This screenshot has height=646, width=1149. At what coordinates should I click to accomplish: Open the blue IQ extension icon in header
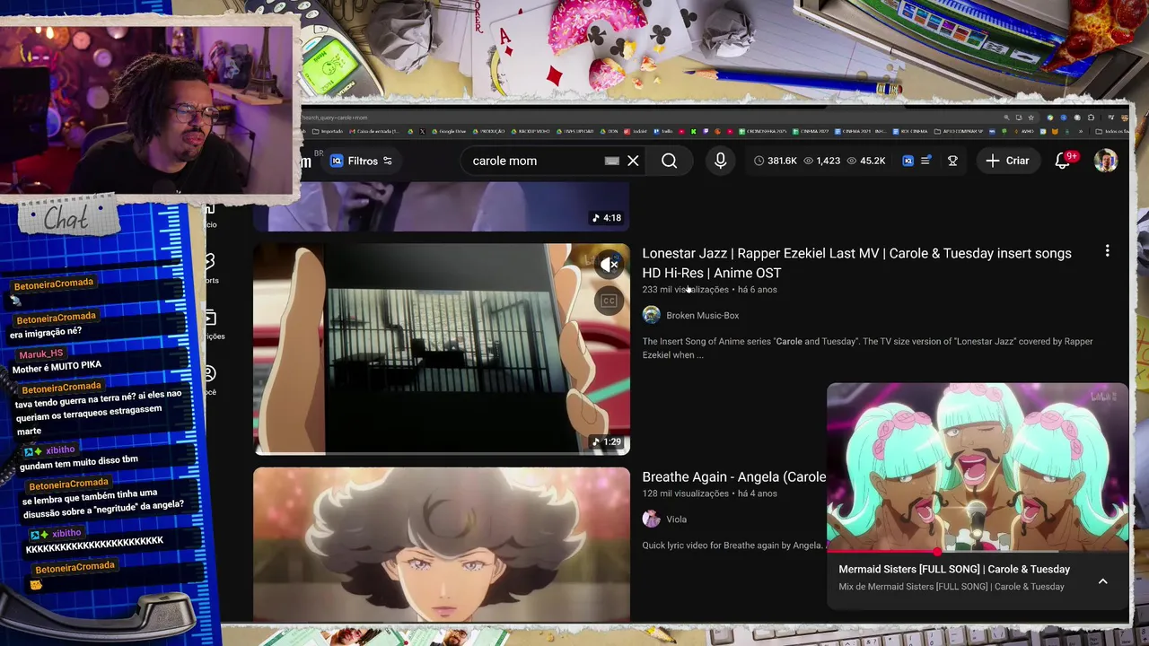(x=908, y=161)
